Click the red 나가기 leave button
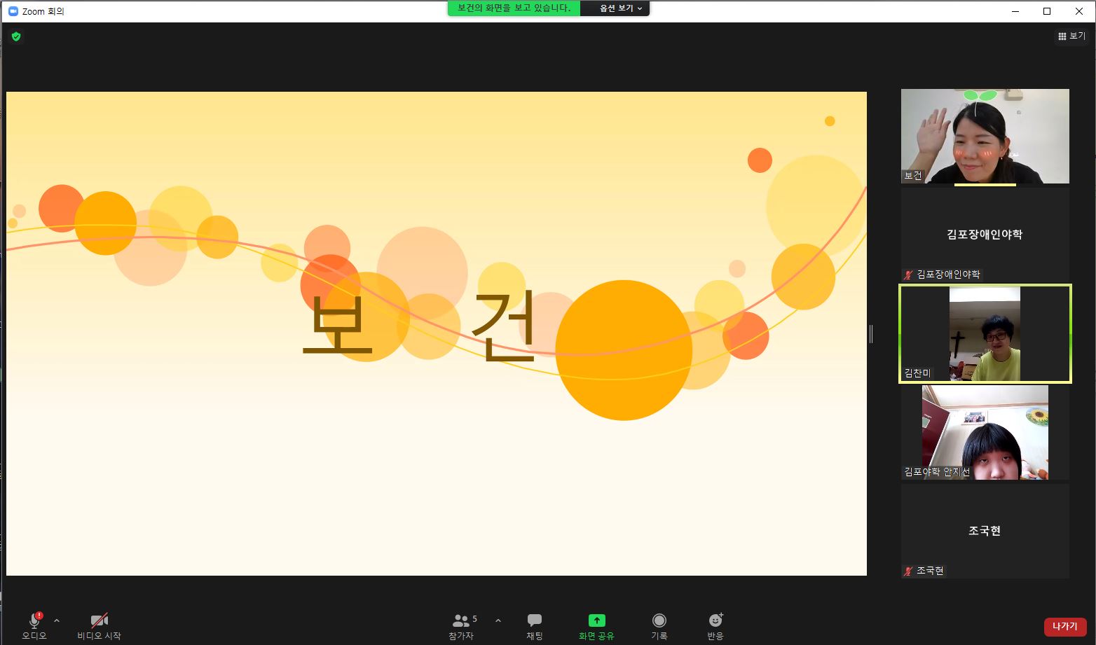Screen dimensions: 1096x645 click(1065, 627)
